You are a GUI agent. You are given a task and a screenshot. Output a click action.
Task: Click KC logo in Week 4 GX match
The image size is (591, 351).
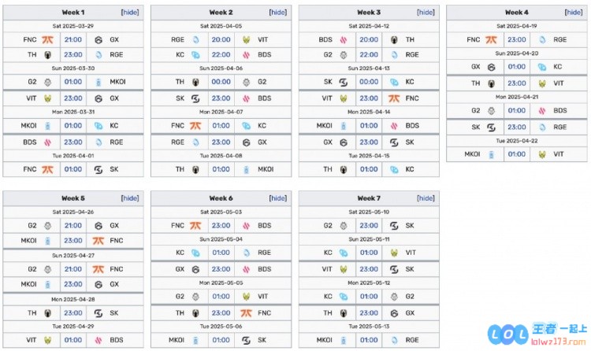542,67
